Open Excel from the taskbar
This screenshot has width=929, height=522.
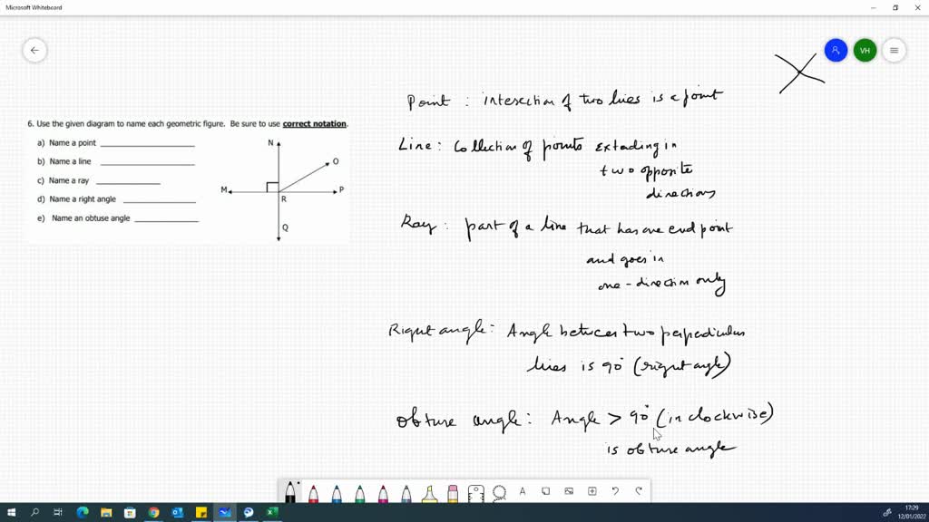click(271, 512)
